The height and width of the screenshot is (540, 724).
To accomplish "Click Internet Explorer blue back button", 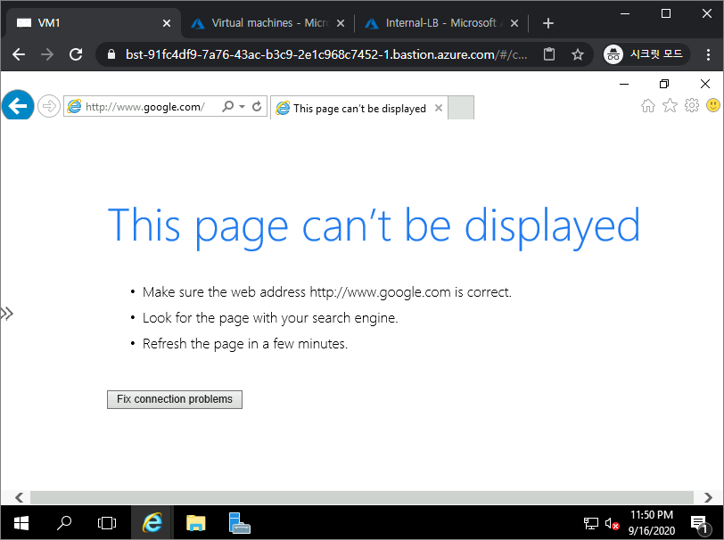I will (18, 106).
